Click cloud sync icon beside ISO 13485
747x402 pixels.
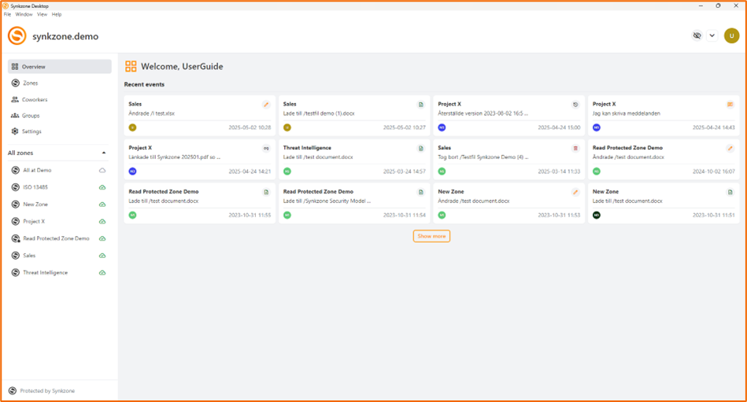click(102, 187)
